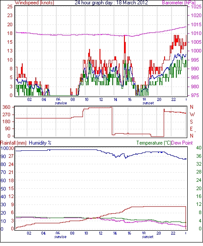The width and height of the screenshot is (203, 246).
Task: Click the 22 hour tick on the bottom graph
Action: pos(173,233)
